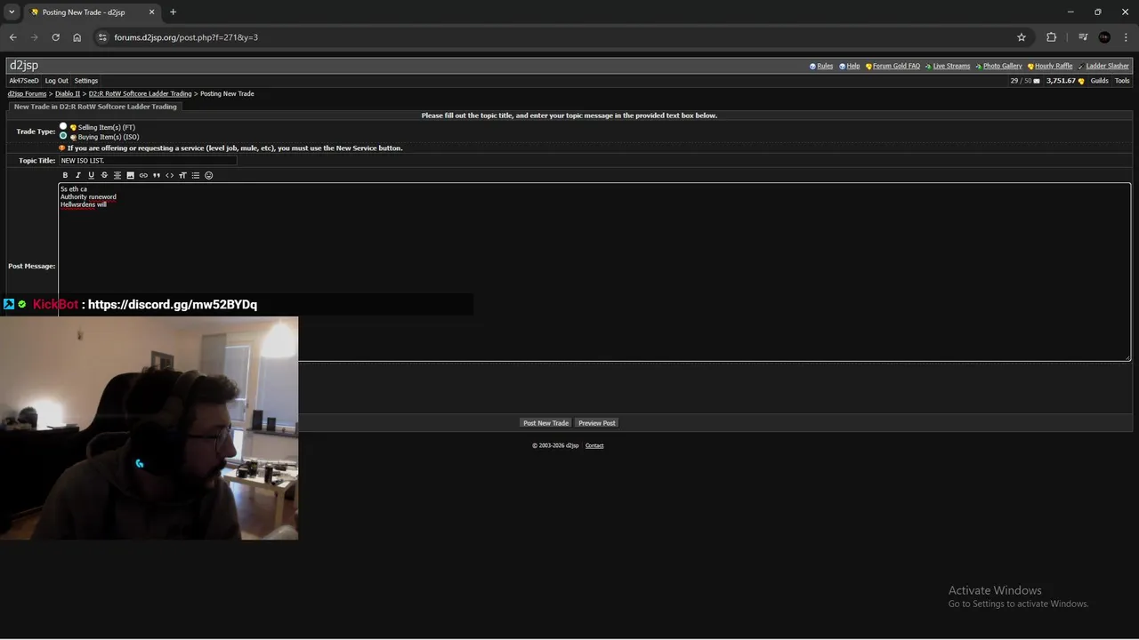Image resolution: width=1139 pixels, height=640 pixels.
Task: Open emoji picker in post editor
Action: [x=209, y=175]
